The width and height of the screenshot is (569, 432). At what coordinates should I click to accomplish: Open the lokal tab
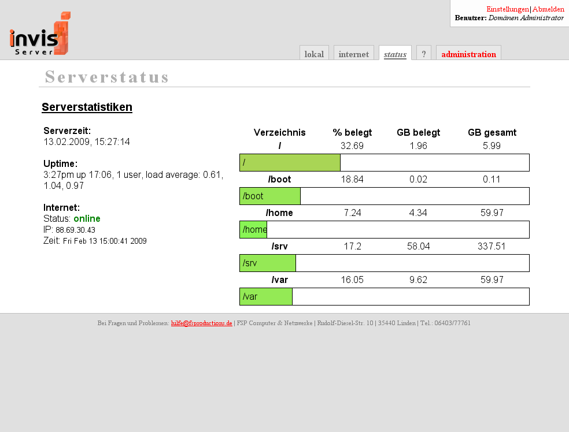[314, 54]
